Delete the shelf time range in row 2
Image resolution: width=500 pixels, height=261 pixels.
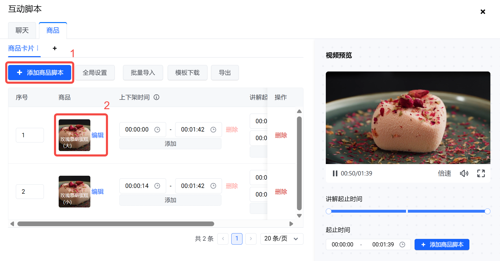click(x=232, y=186)
